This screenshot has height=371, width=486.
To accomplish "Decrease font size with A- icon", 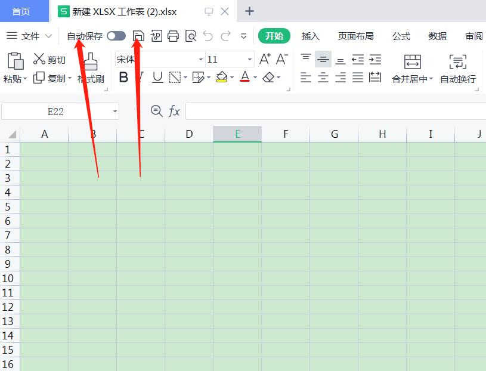I will point(281,59).
